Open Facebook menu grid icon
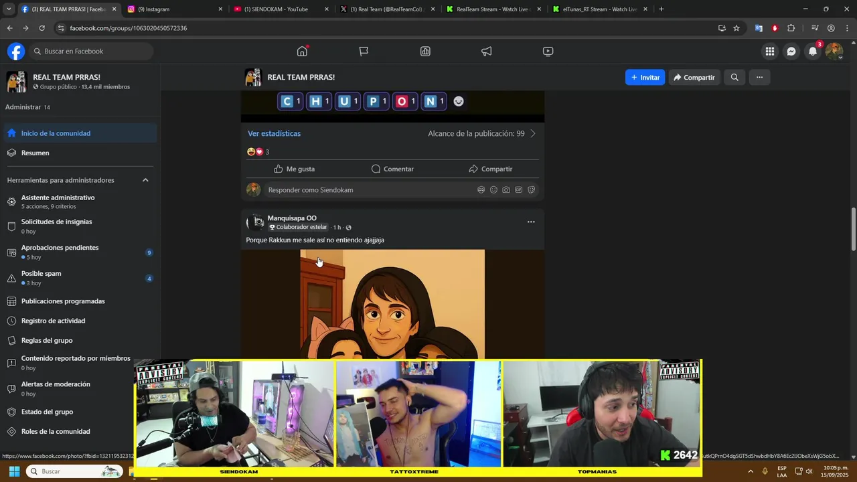This screenshot has width=857, height=482. 770,51
